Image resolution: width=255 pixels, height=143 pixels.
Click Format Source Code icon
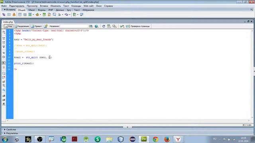click(4, 104)
